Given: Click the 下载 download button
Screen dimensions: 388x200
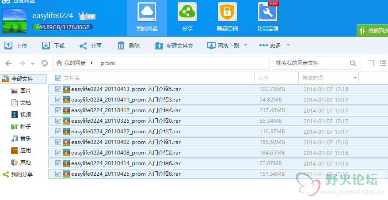Looking at the screenshot, I should coord(53,45).
